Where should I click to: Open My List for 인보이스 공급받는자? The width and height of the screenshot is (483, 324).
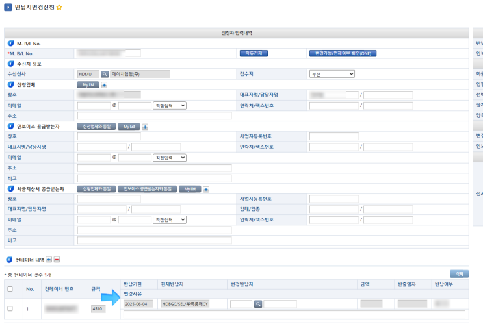click(x=129, y=127)
